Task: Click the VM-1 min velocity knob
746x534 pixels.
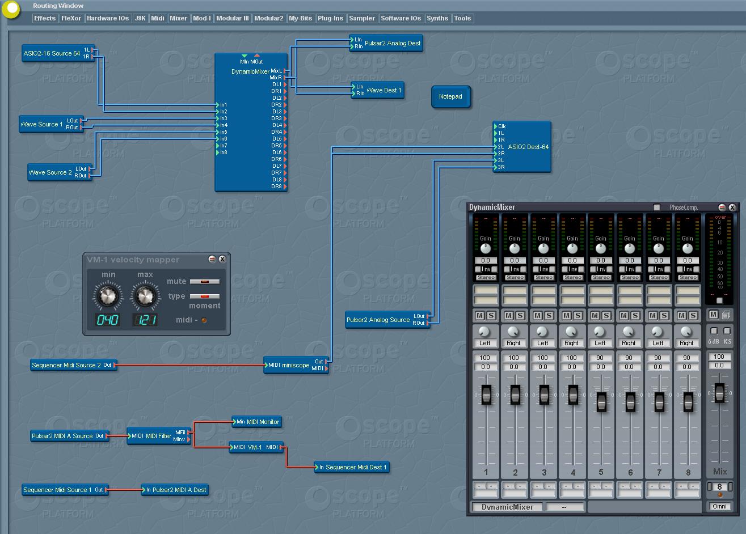Action: click(108, 295)
